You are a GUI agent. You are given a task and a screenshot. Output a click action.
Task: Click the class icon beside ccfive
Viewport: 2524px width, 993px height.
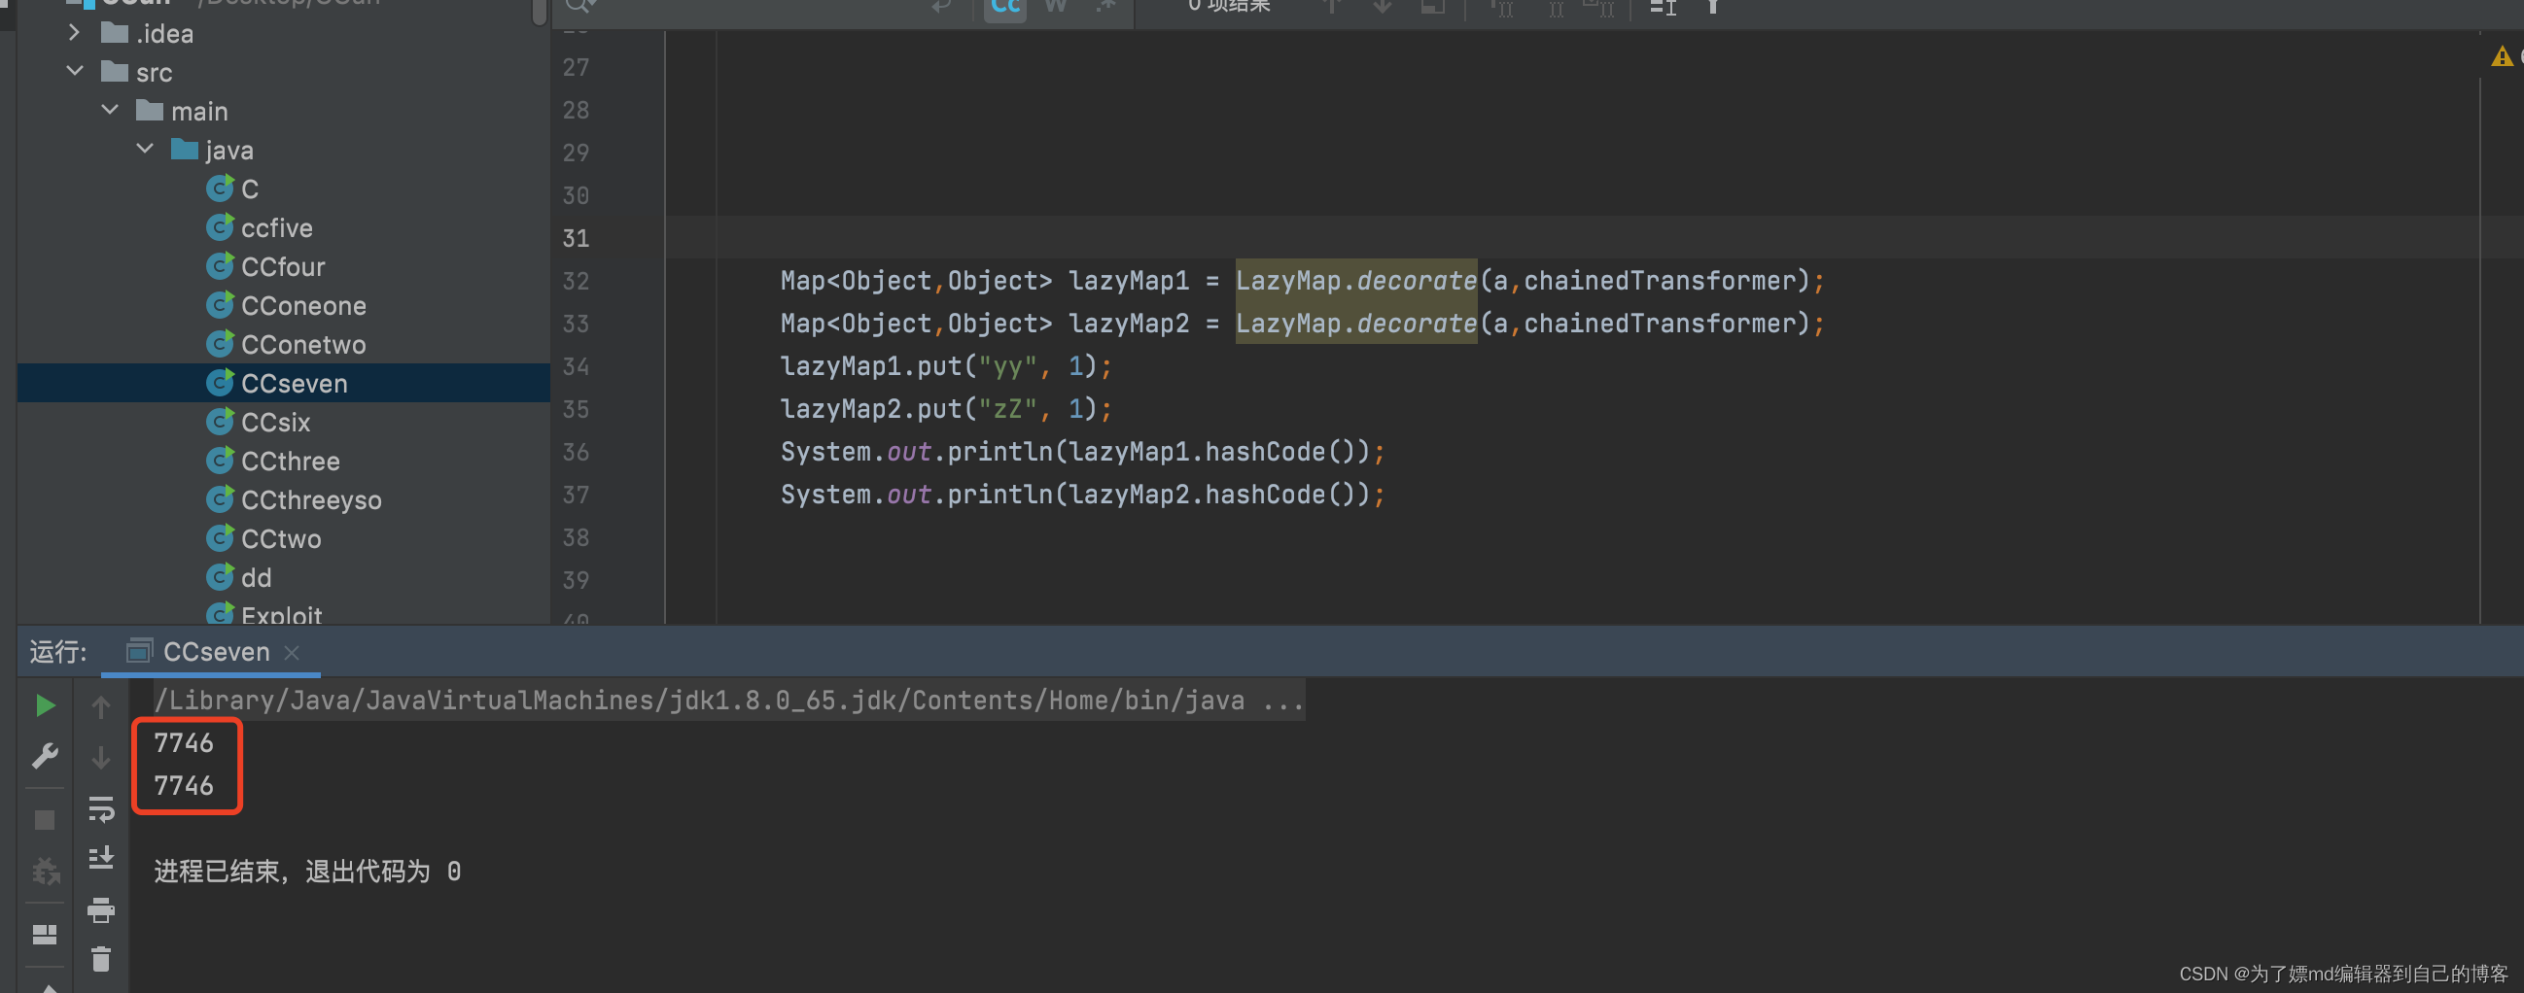click(x=221, y=227)
